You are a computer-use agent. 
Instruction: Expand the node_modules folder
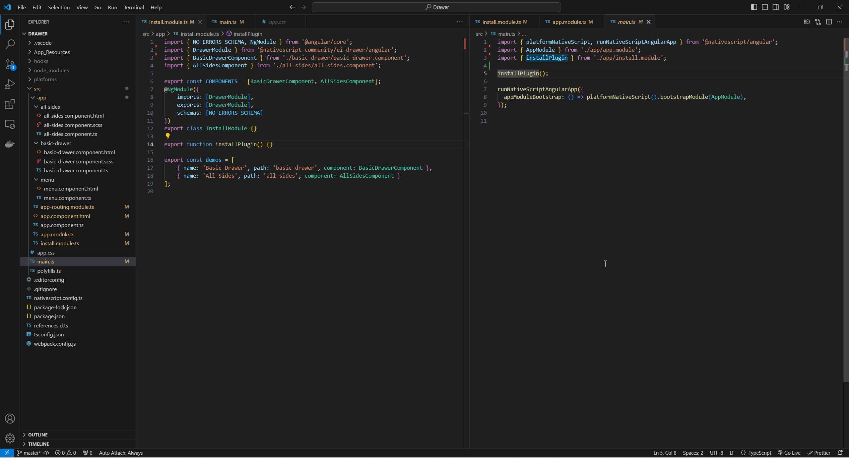click(51, 70)
